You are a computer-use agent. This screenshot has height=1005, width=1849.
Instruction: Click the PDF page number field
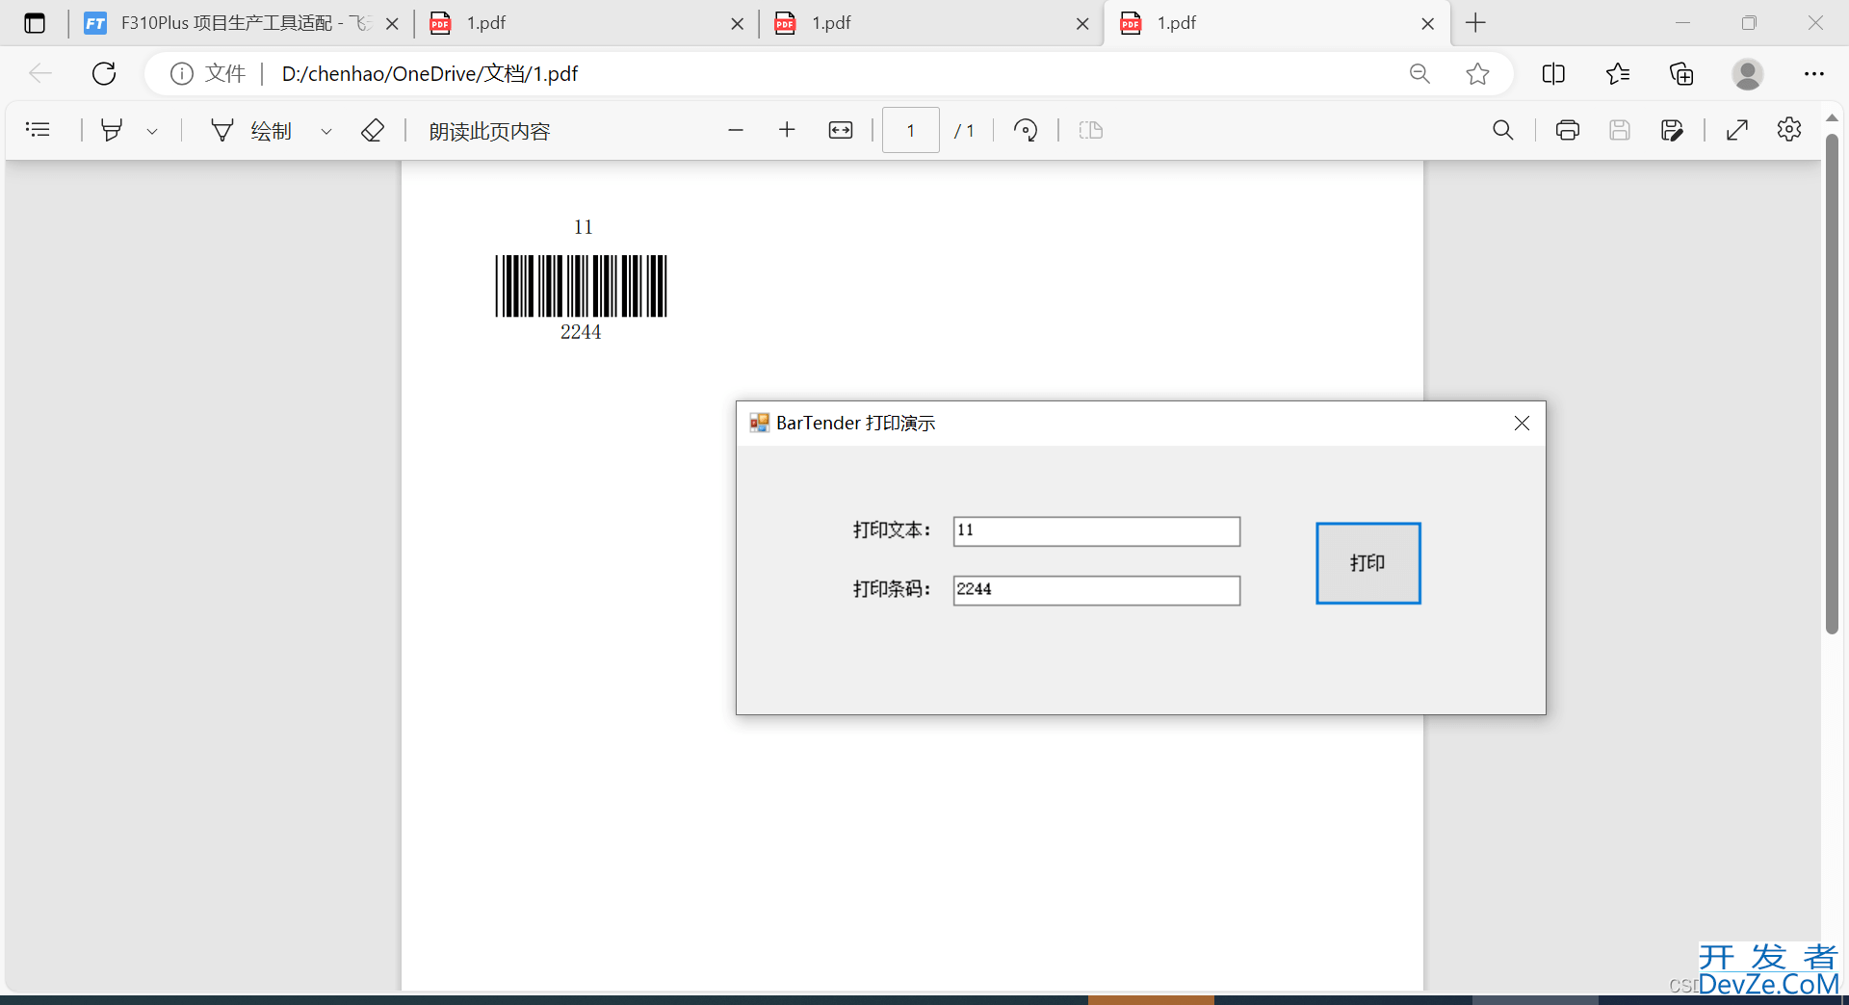[910, 130]
